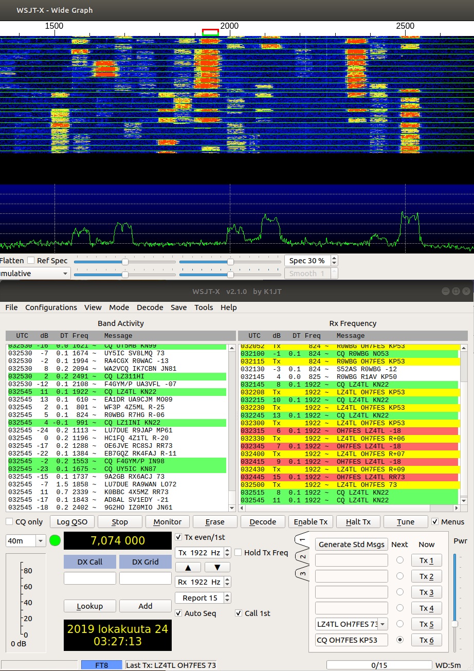The width and height of the screenshot is (474, 671).
Task: Click the Tune button
Action: 406,522
